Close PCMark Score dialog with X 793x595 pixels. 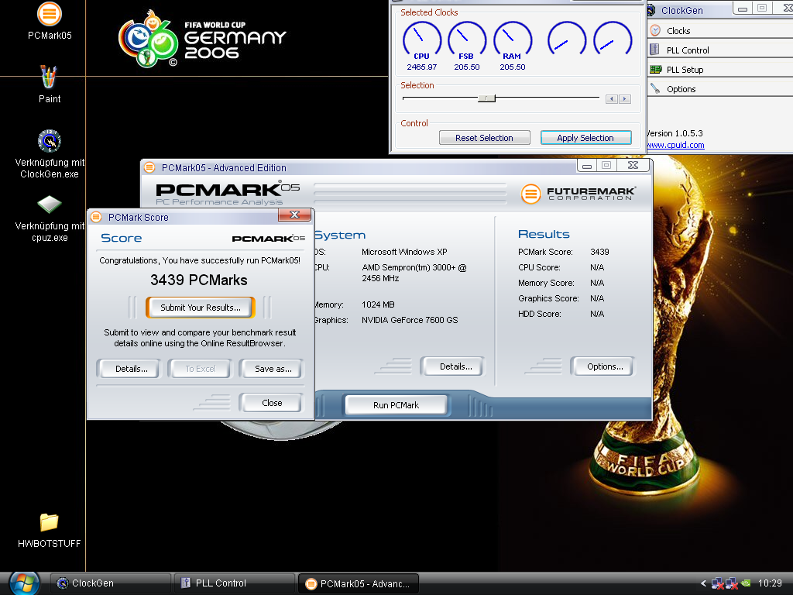(294, 215)
